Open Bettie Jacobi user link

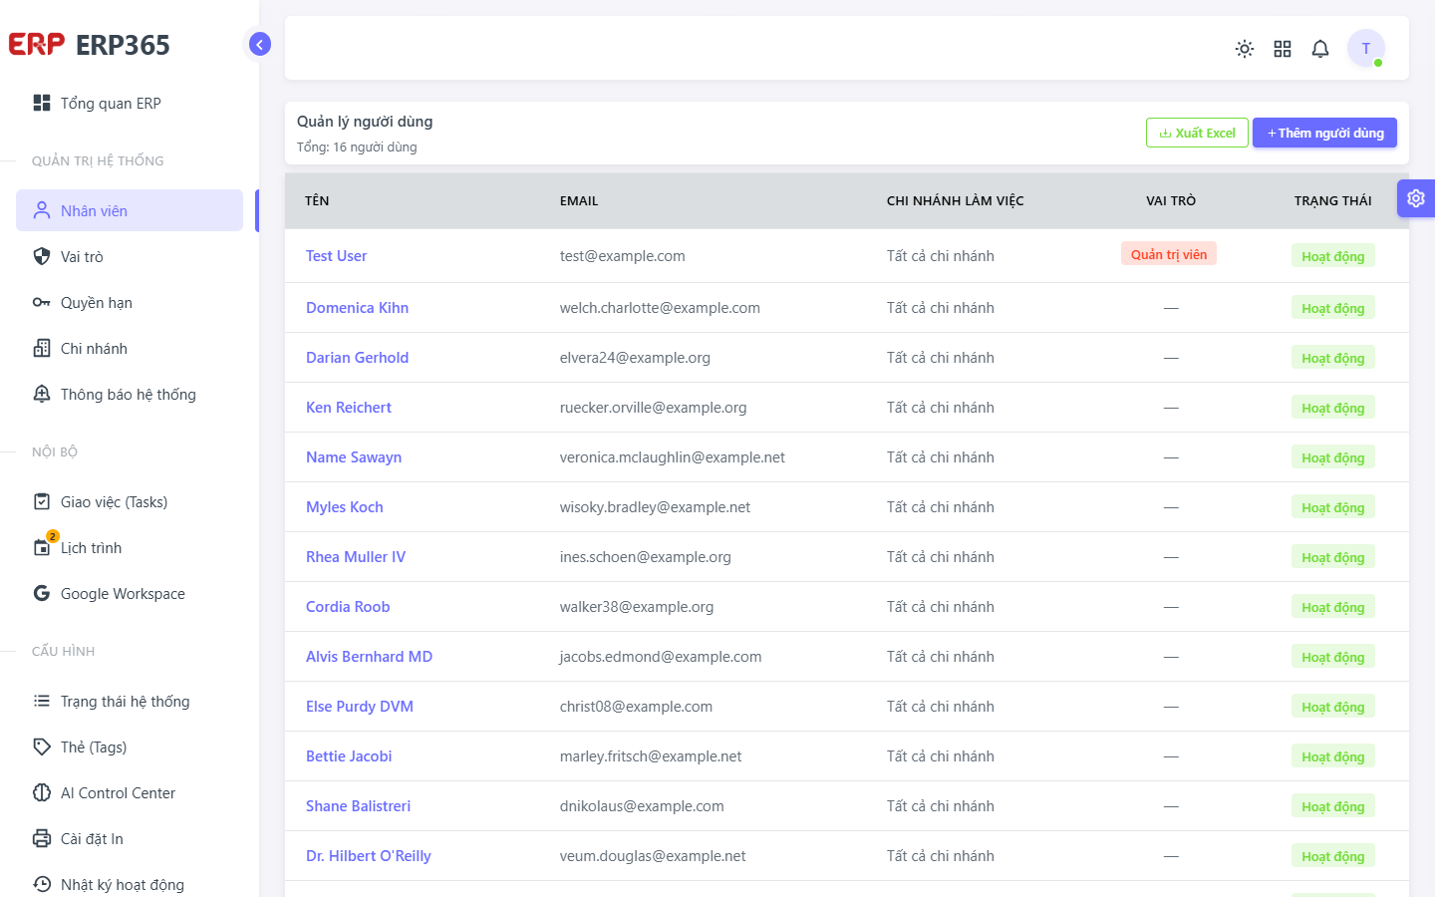[x=349, y=756]
